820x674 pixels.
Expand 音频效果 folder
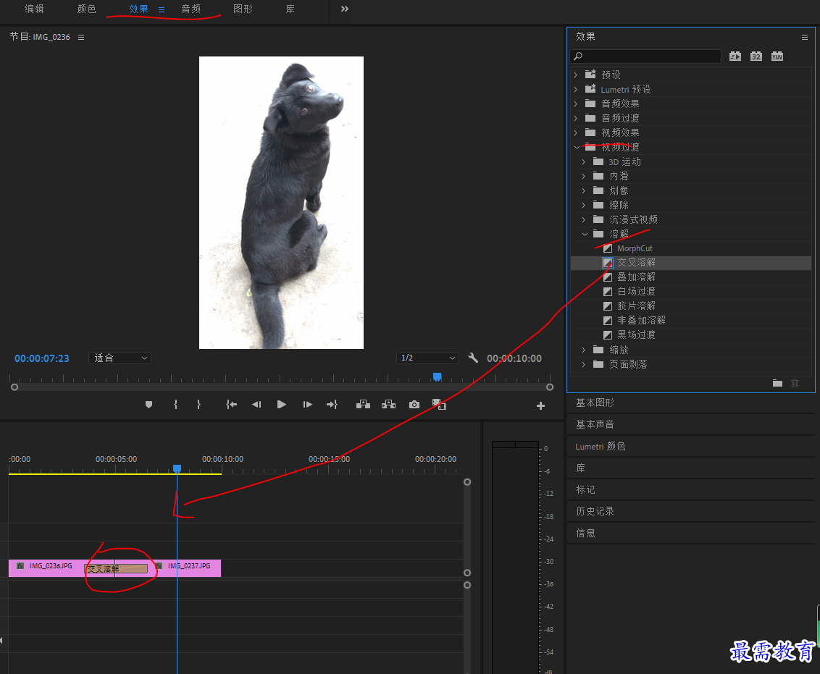(576, 104)
